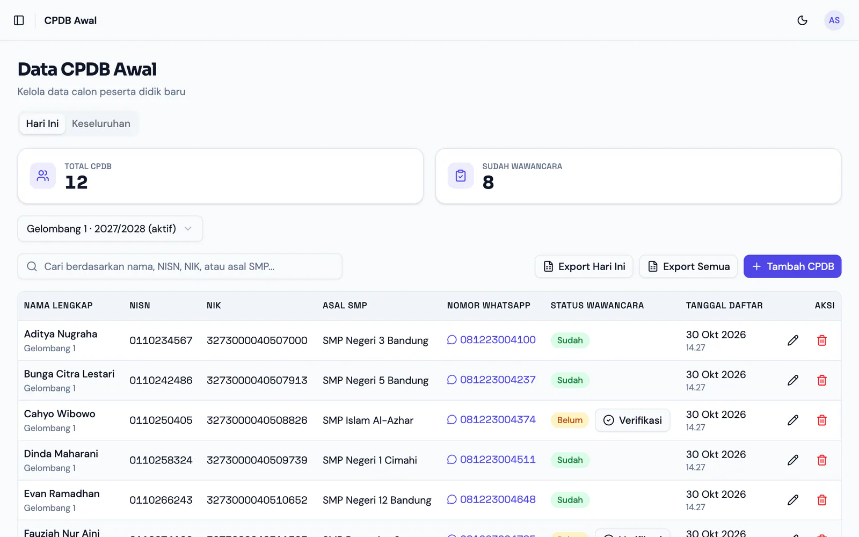859x537 pixels.
Task: Click NIK value 3273000040510652
Action: click(257, 500)
